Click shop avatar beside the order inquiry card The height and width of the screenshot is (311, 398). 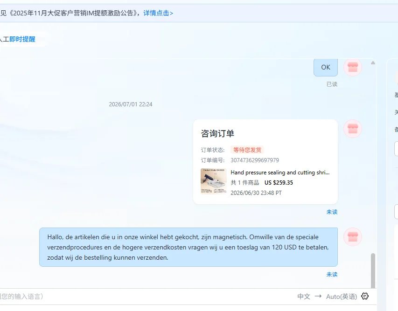pyautogui.click(x=353, y=129)
